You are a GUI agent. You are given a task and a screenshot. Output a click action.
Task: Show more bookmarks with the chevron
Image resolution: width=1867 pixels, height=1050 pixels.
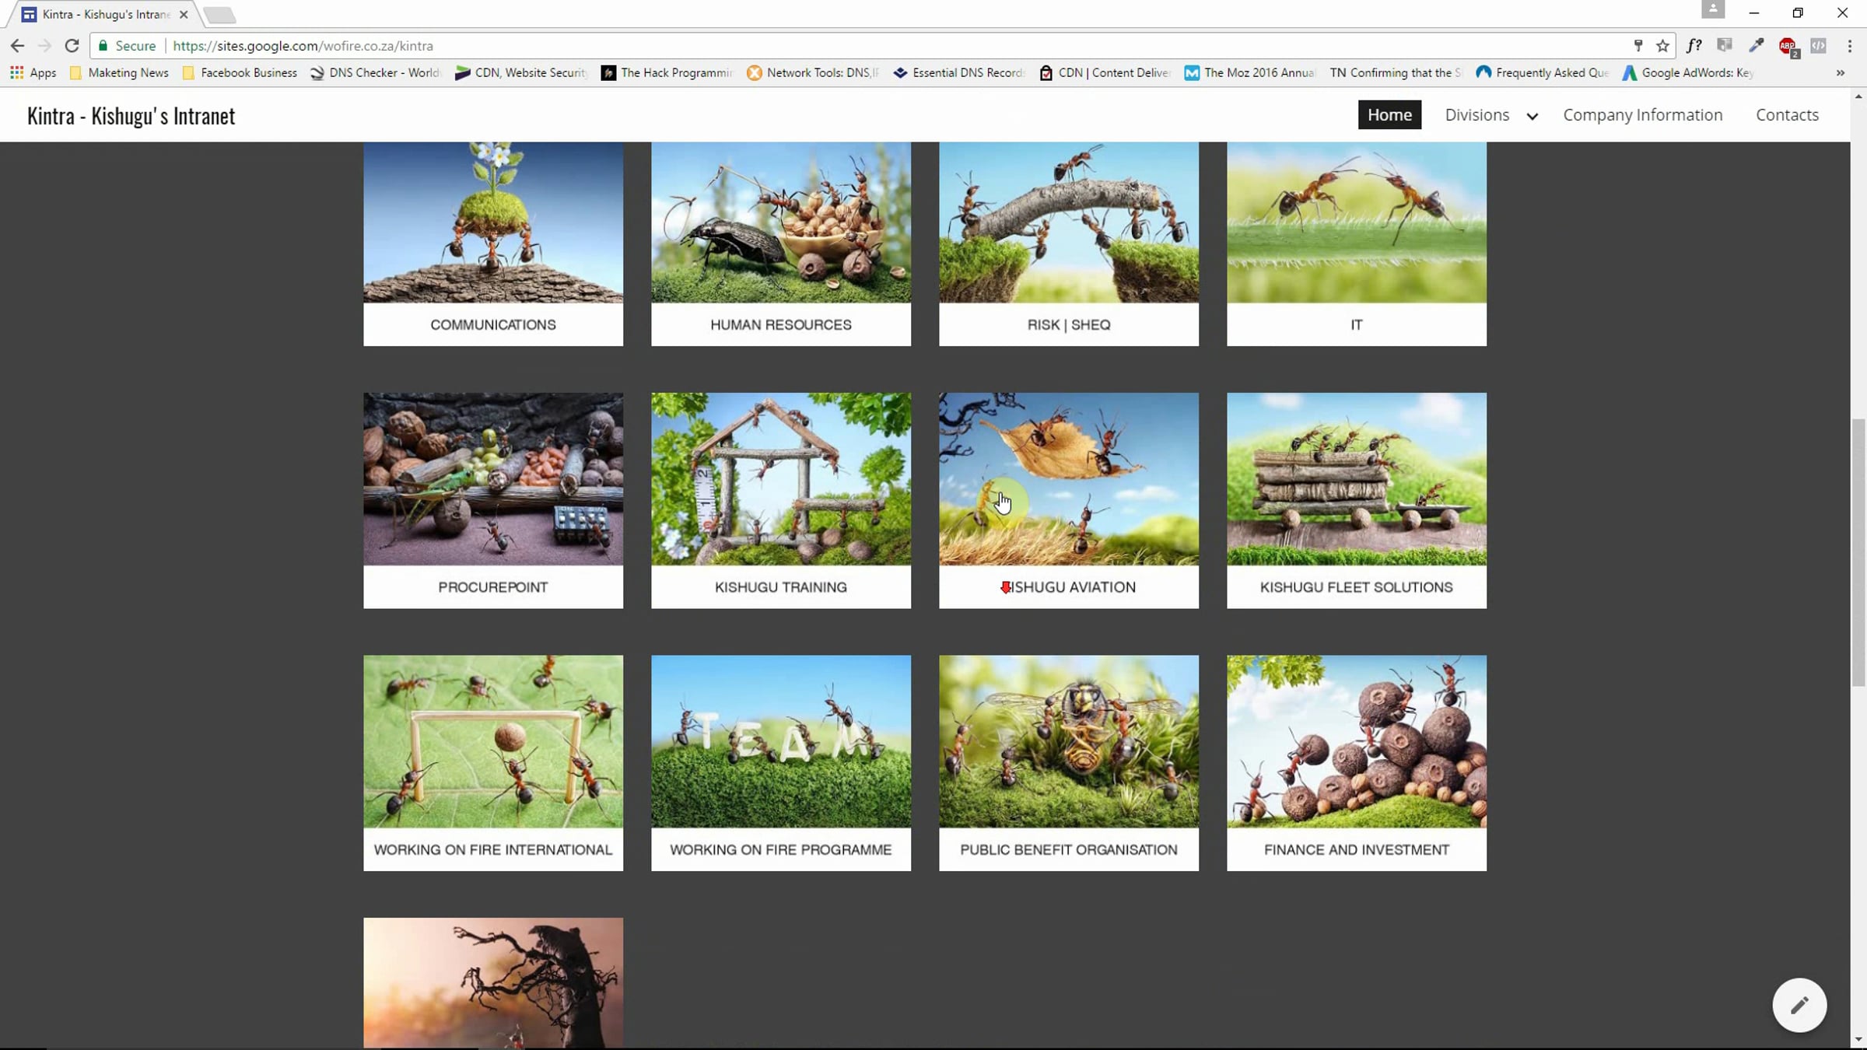click(x=1840, y=73)
